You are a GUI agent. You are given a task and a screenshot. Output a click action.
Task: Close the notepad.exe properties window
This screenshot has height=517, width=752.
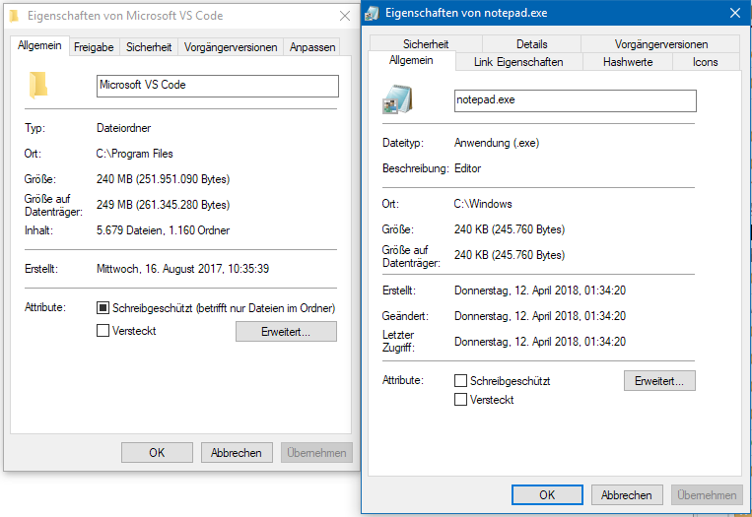pyautogui.click(x=734, y=13)
